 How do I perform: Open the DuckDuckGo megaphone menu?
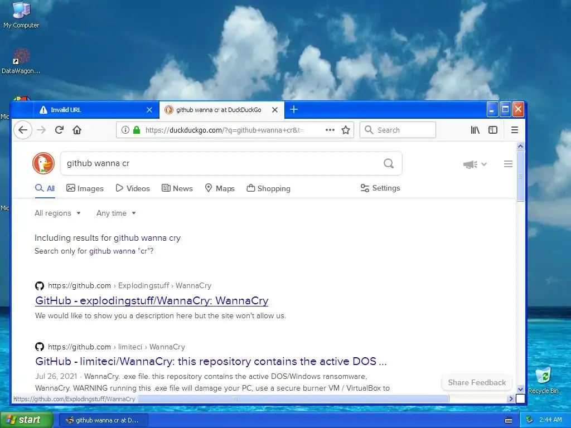[x=475, y=164]
